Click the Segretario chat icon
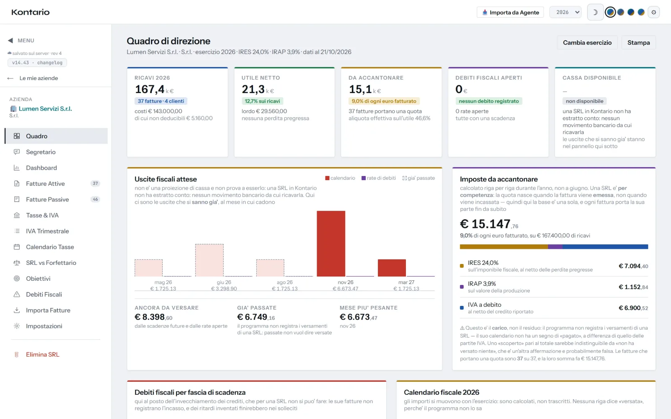This screenshot has width=671, height=419. (17, 152)
